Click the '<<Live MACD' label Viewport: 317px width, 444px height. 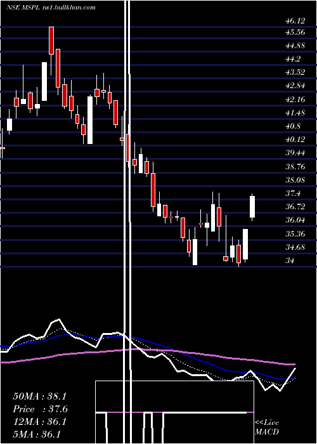click(x=267, y=428)
